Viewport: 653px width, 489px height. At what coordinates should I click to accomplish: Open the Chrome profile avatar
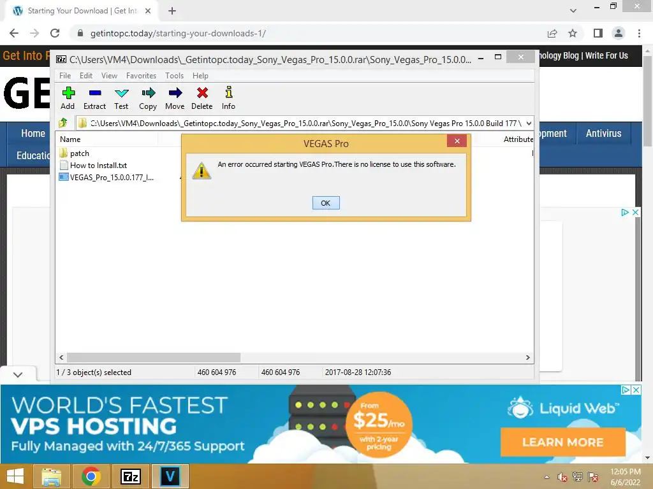tap(619, 33)
